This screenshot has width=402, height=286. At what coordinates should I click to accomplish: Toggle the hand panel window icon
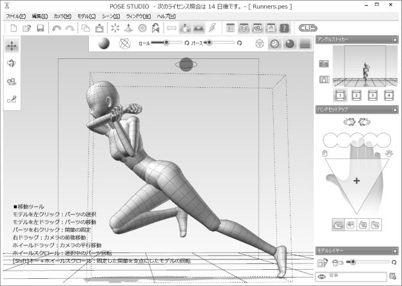[271, 28]
